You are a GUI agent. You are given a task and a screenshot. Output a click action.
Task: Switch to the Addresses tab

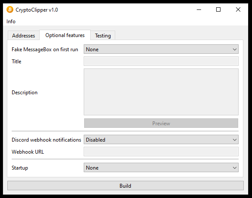pyautogui.click(x=24, y=35)
